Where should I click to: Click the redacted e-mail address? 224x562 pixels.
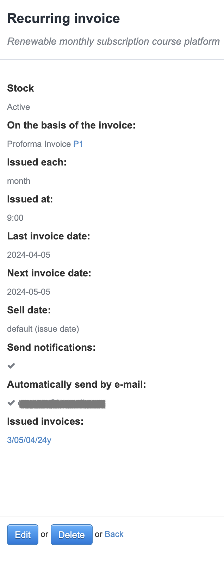62,404
